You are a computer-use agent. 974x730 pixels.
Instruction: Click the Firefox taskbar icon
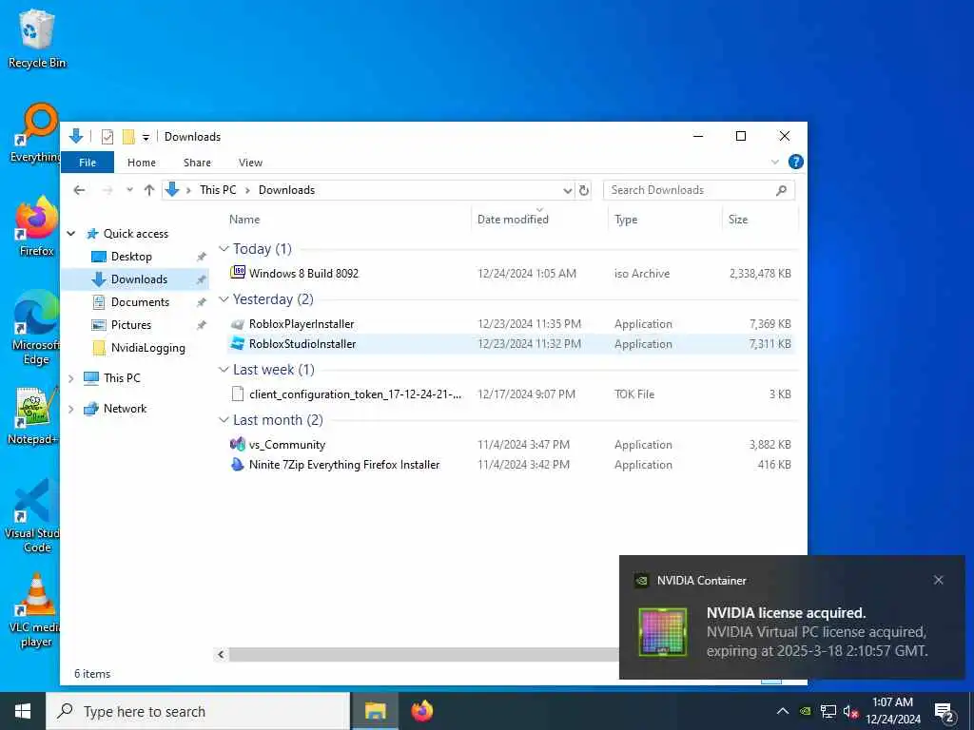[421, 711]
